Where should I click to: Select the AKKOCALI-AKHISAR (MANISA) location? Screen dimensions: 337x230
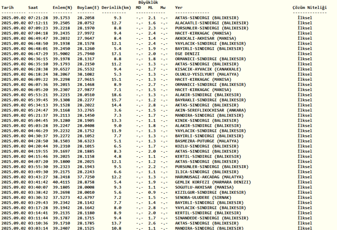(203, 38)
